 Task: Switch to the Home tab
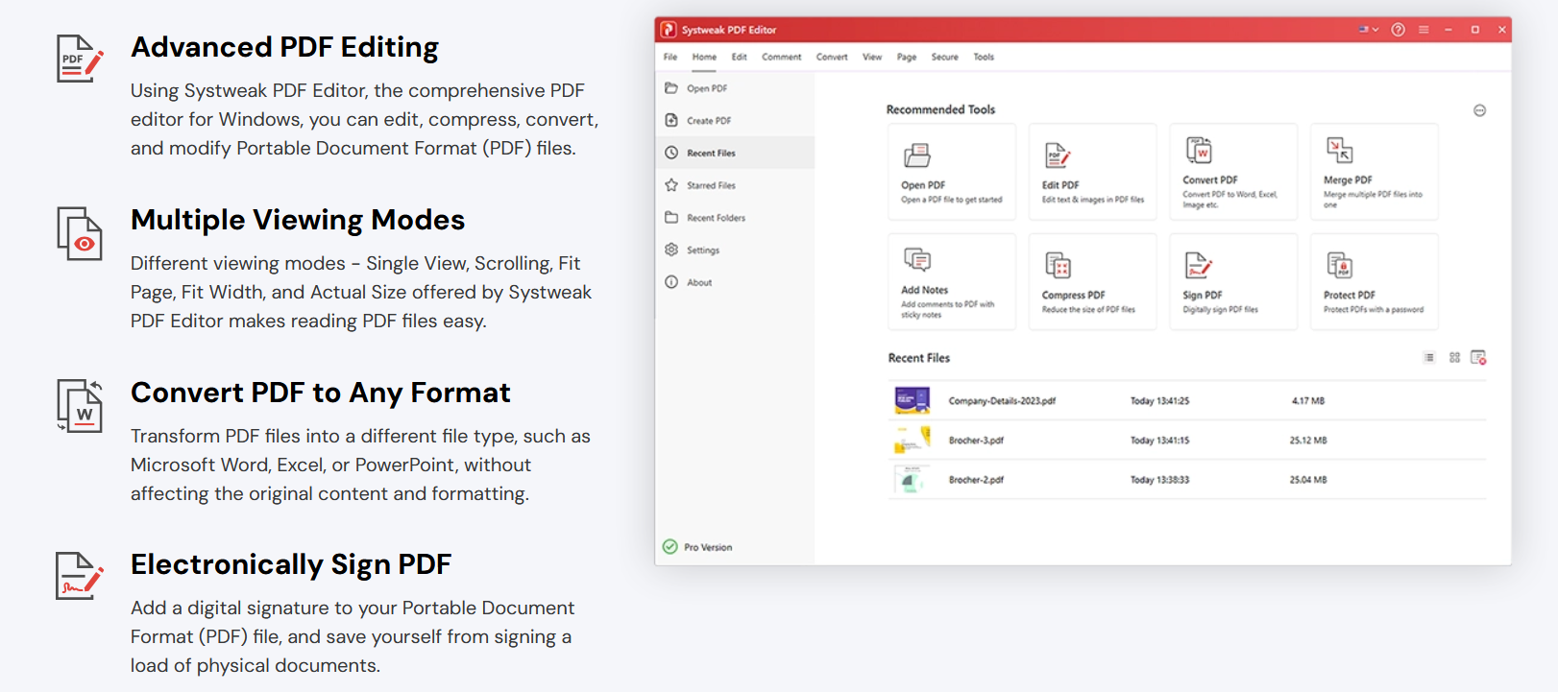(704, 57)
